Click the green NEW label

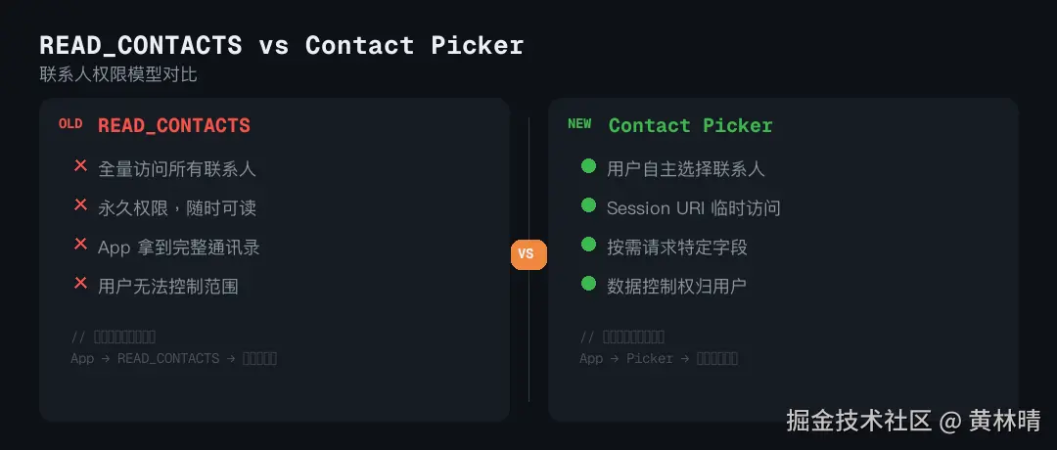[x=579, y=124]
